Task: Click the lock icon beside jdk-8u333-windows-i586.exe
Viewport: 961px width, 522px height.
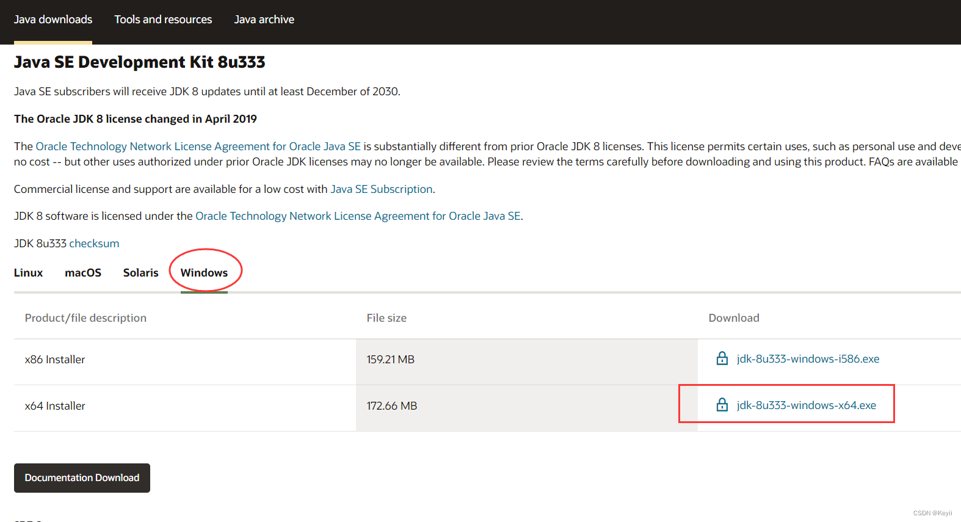Action: click(x=722, y=358)
